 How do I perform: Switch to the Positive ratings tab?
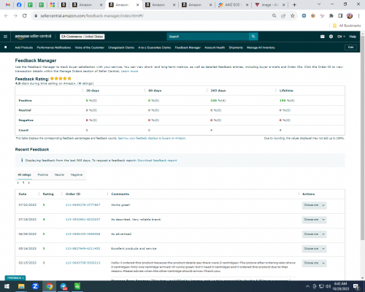point(43,174)
